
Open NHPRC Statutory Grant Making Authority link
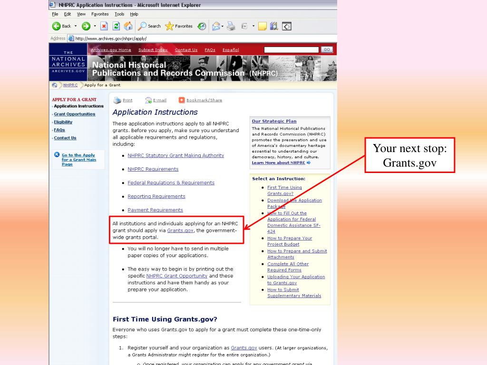click(x=176, y=155)
